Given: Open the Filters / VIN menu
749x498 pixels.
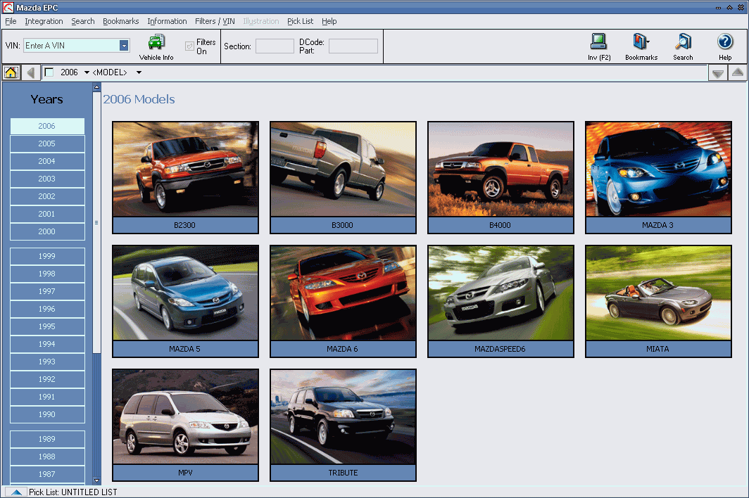Looking at the screenshot, I should tap(215, 21).
